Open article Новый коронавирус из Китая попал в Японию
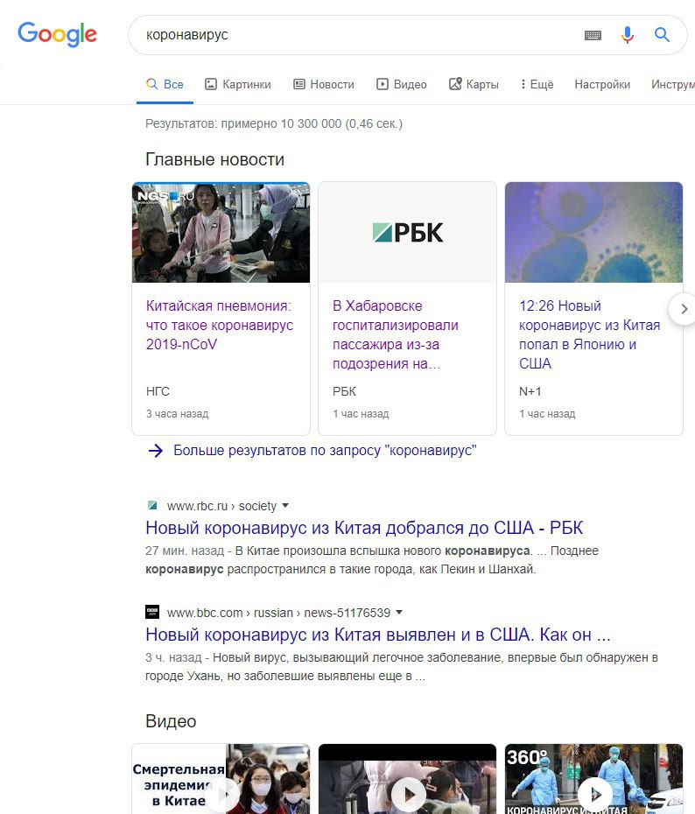This screenshot has height=814, width=695. point(590,335)
